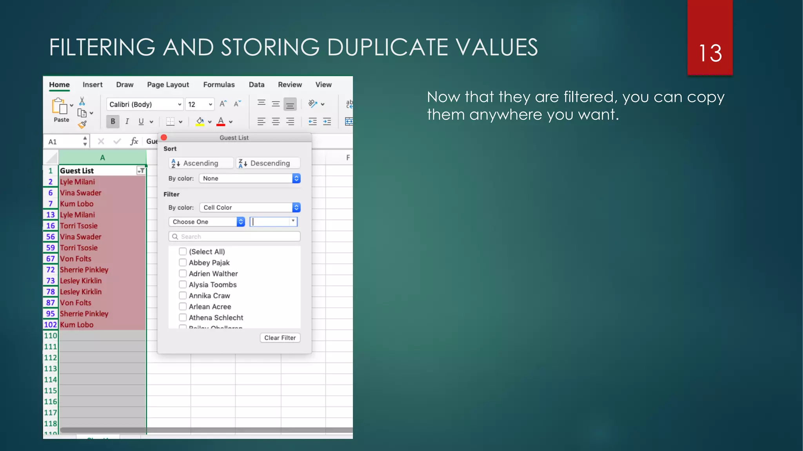Open the Filter By color Cell Color dropdown
The image size is (803, 451).
(x=250, y=207)
